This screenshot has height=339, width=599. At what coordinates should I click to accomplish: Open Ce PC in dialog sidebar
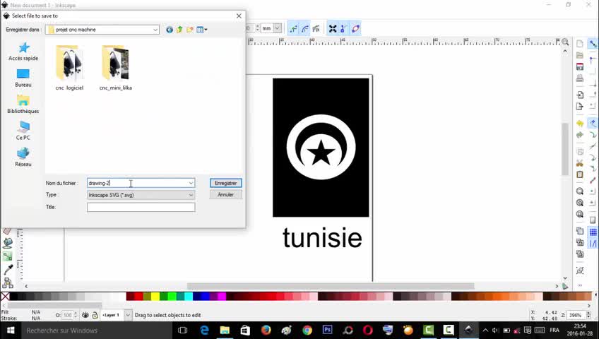(23, 131)
